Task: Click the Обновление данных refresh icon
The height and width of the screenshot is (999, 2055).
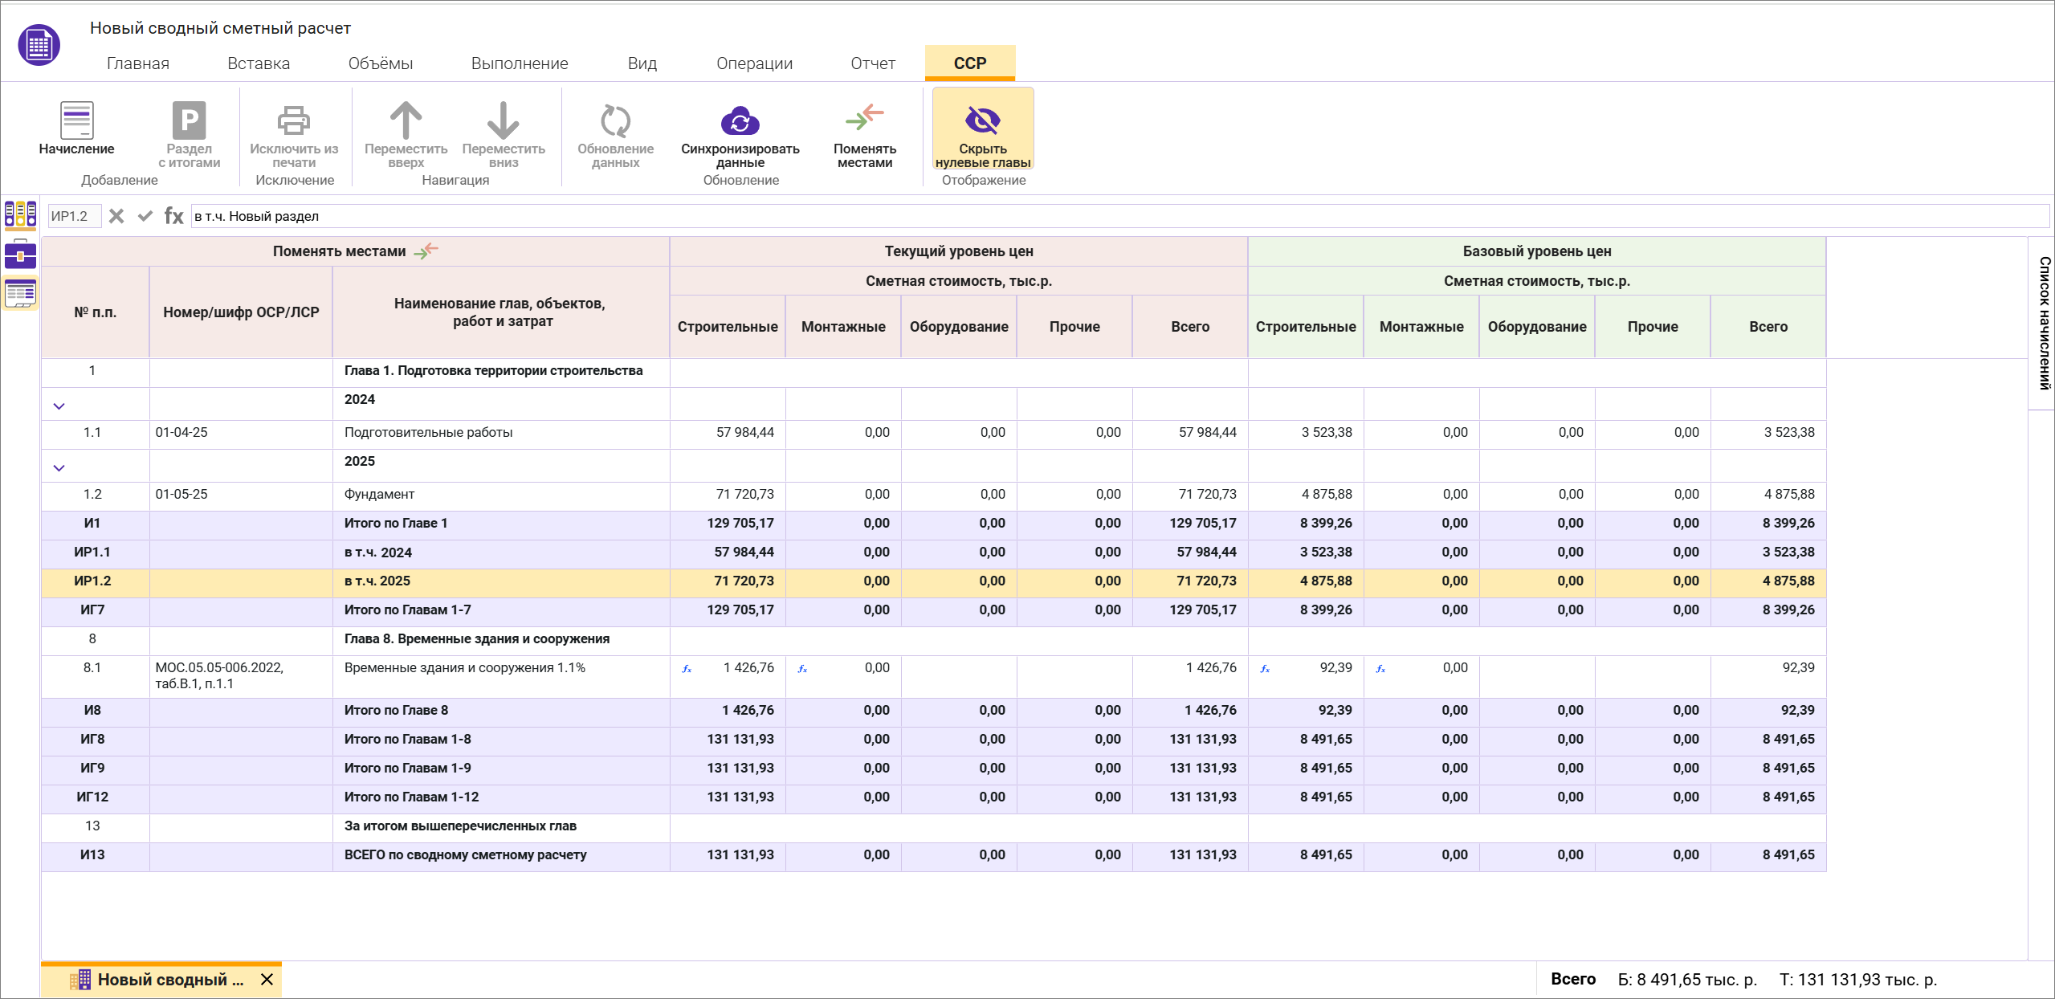Action: click(x=615, y=121)
